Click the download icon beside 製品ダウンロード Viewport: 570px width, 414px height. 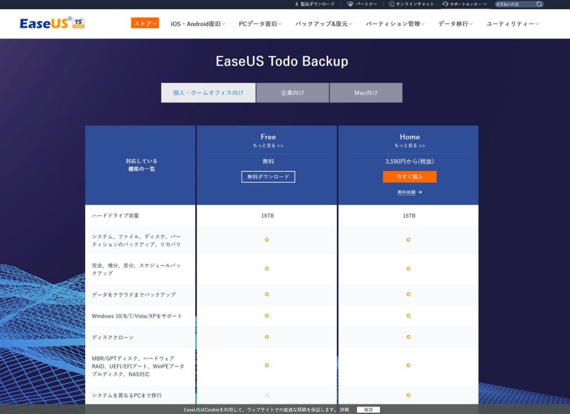click(x=297, y=4)
